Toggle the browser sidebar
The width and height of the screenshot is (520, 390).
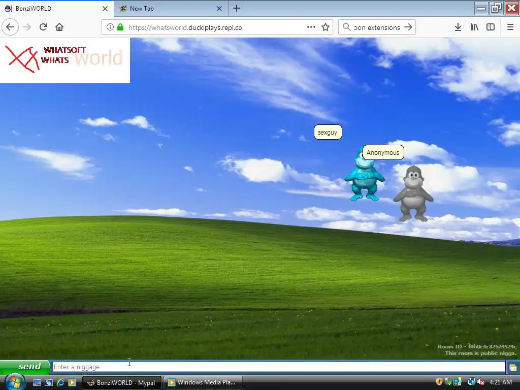coord(491,27)
